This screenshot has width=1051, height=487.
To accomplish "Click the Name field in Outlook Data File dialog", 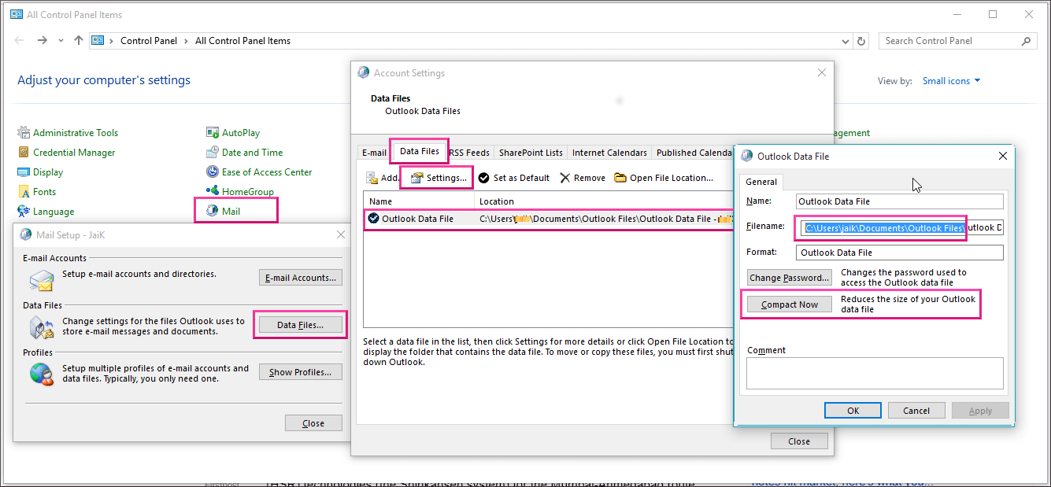I will 900,201.
